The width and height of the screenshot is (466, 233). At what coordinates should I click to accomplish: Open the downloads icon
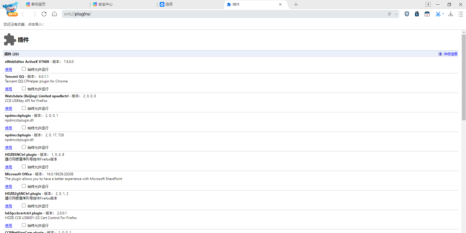451,14
